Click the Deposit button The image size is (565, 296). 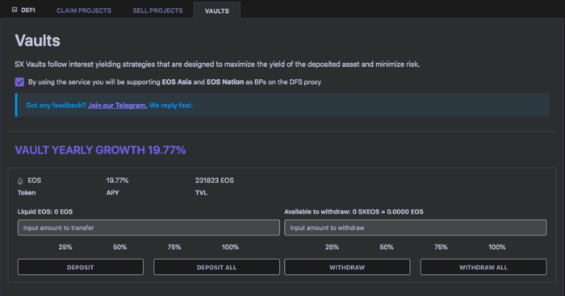(81, 267)
